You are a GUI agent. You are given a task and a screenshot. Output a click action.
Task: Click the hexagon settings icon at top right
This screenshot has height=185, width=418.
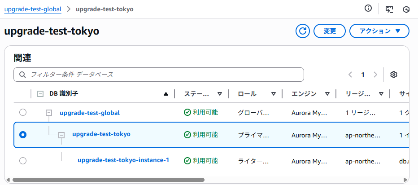(x=406, y=9)
